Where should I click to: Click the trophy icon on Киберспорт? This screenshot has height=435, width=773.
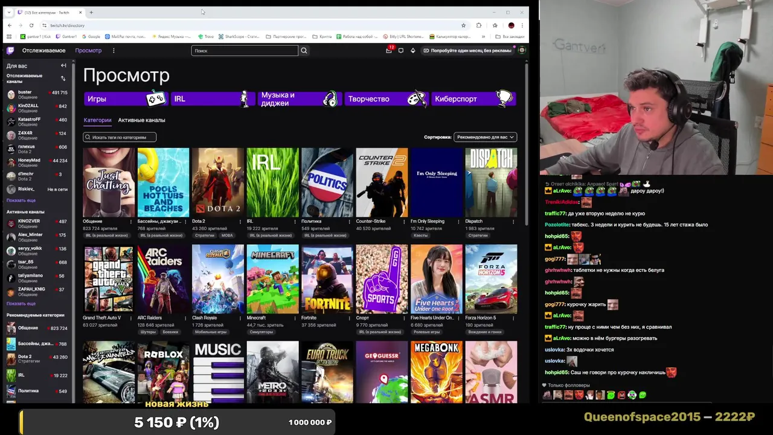tap(504, 98)
